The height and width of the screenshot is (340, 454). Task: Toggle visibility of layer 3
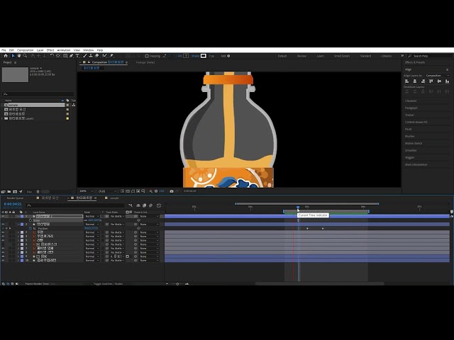[x=3, y=232]
